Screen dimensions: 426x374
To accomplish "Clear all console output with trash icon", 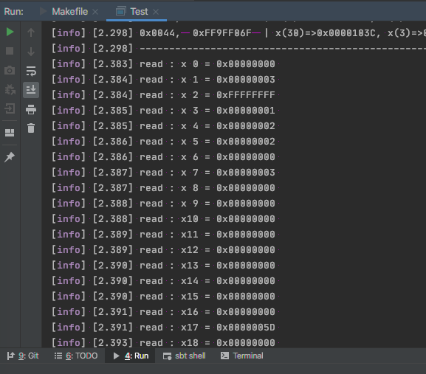I will [31, 128].
